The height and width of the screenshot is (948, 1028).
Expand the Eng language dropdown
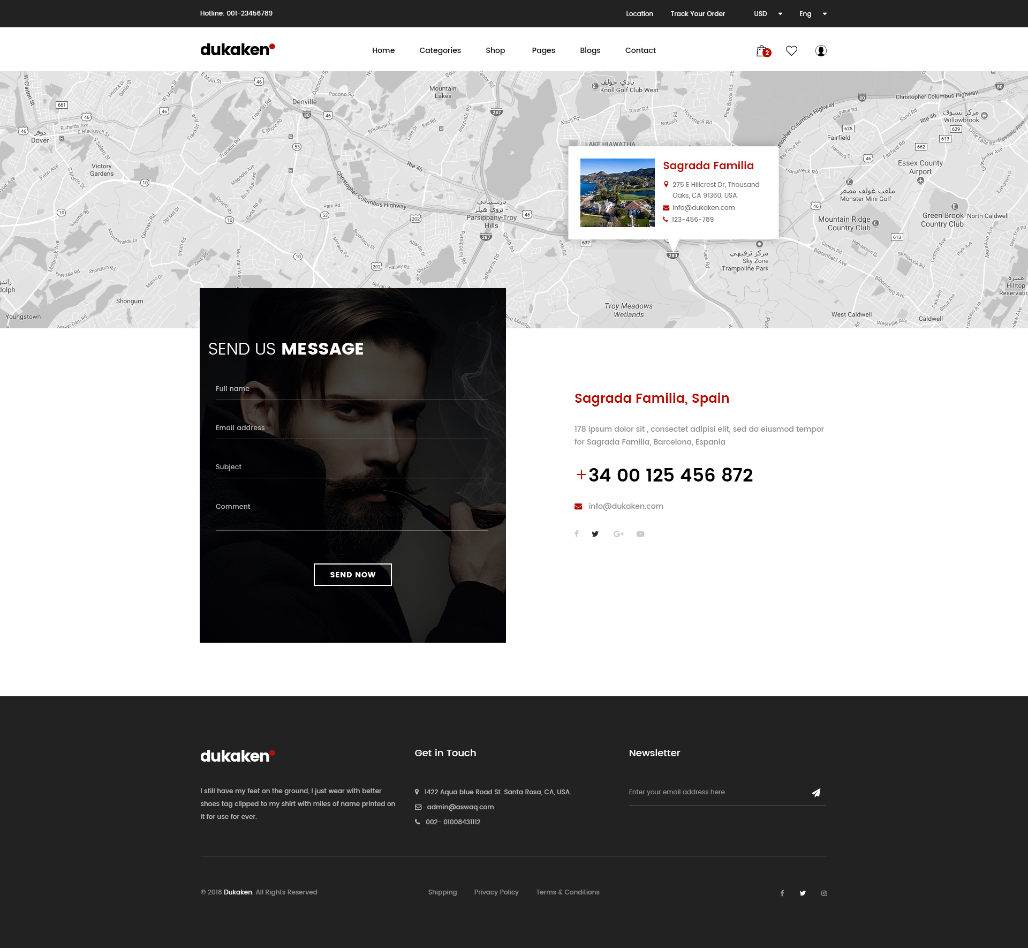coord(813,14)
